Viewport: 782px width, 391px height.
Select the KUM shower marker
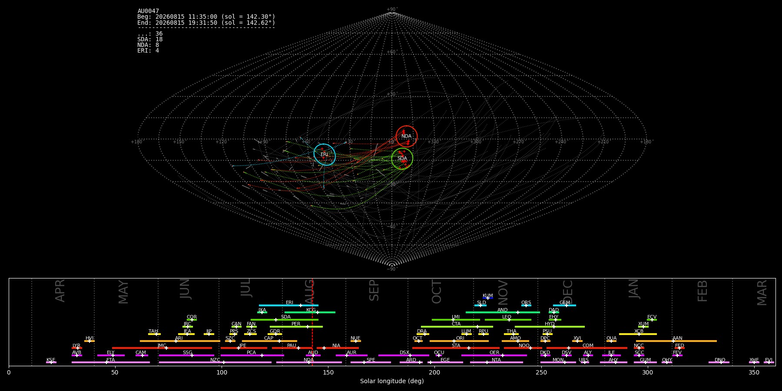(x=488, y=298)
